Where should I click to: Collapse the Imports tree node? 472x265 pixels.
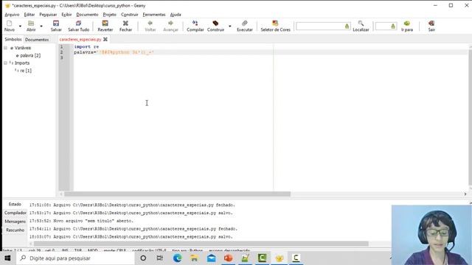tap(5, 63)
